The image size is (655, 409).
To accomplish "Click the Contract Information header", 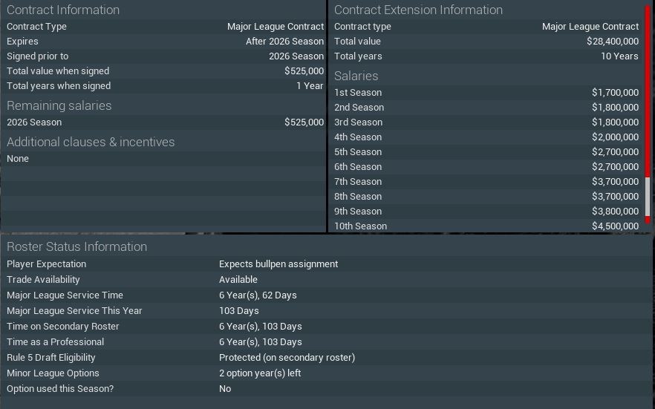I will (63, 10).
